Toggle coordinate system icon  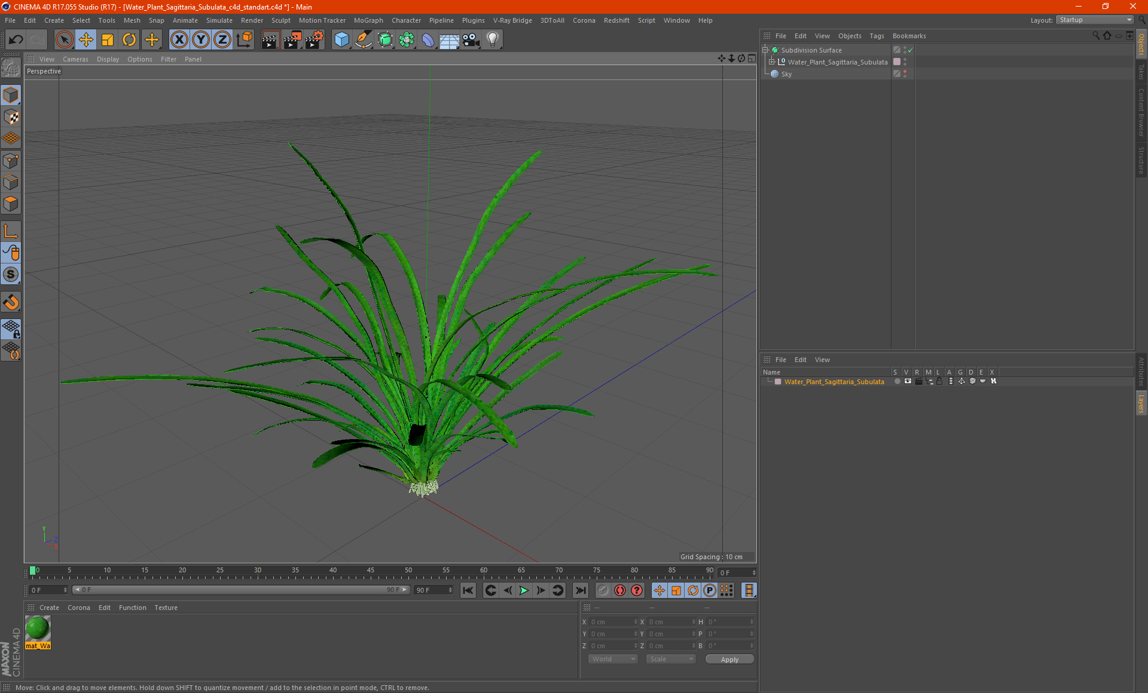pyautogui.click(x=245, y=40)
